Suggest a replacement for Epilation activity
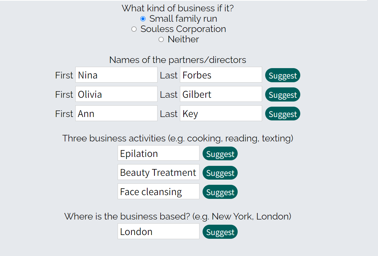378x256 pixels. pyautogui.click(x=220, y=154)
